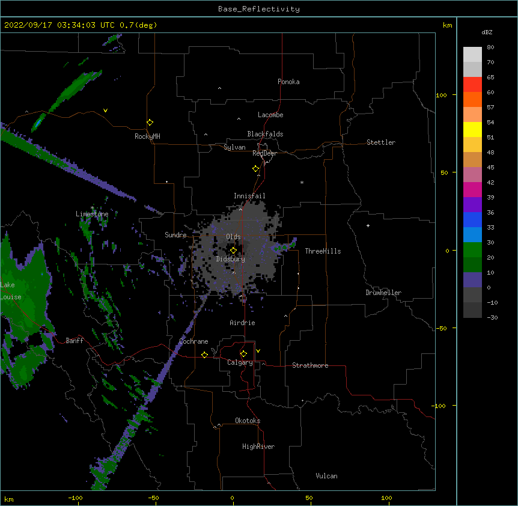The height and width of the screenshot is (506, 518).
Task: Click the yellow radar site marker near Didsbury
Action: tap(233, 251)
